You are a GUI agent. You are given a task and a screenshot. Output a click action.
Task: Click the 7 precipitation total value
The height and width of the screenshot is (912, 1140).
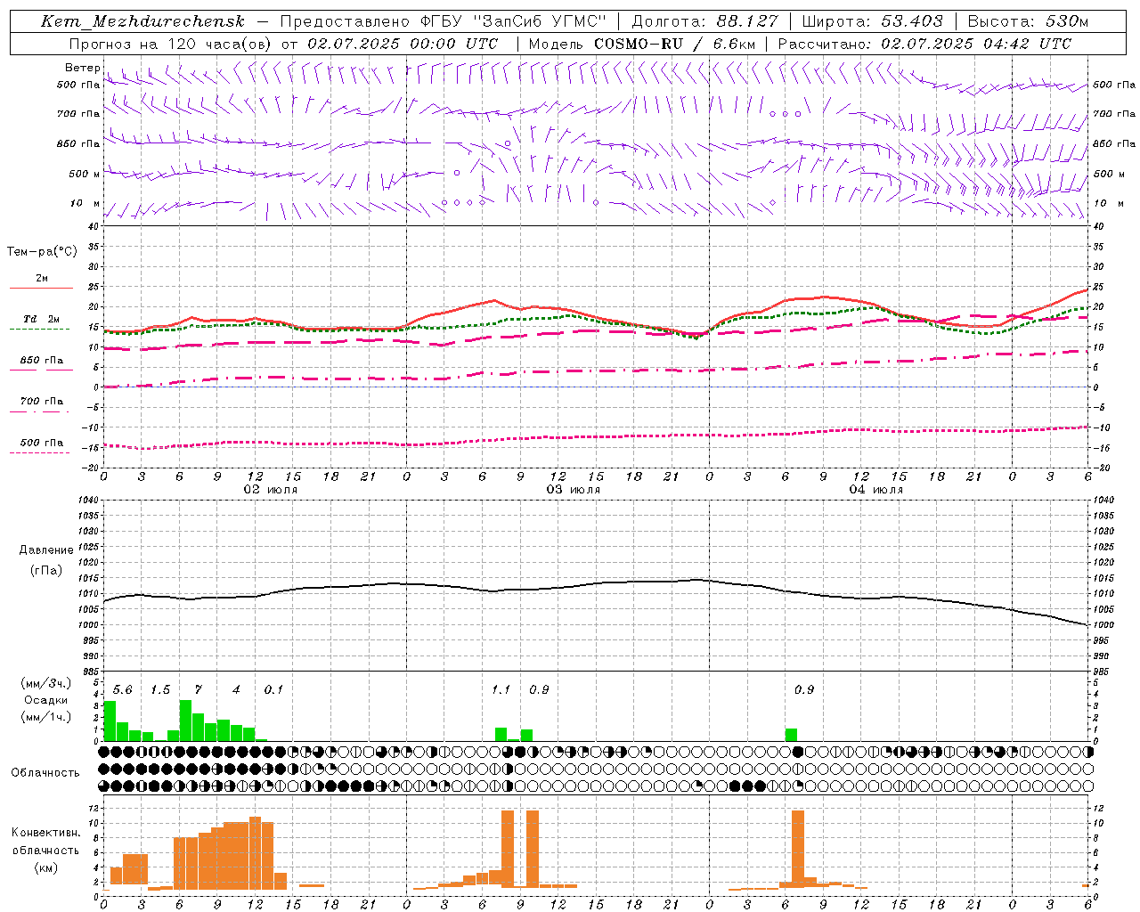198,690
